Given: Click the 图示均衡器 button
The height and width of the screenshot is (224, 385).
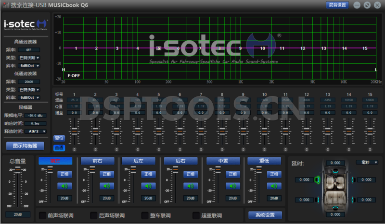Looking at the screenshot, I should 25,146.
